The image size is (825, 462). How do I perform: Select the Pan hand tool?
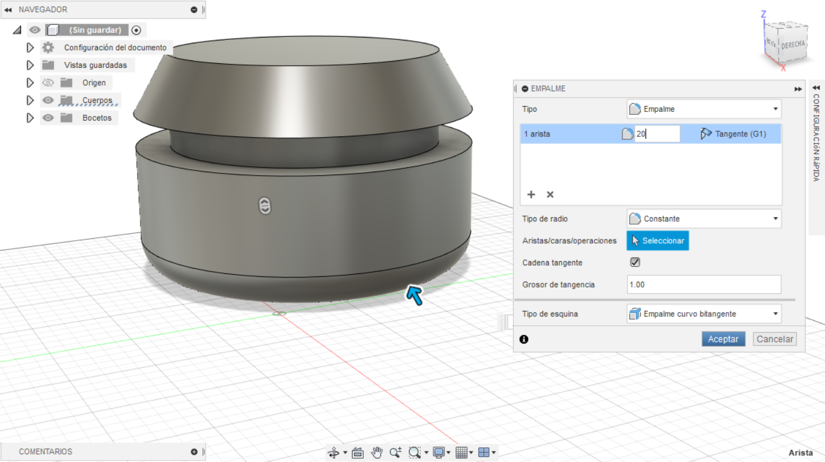(377, 453)
